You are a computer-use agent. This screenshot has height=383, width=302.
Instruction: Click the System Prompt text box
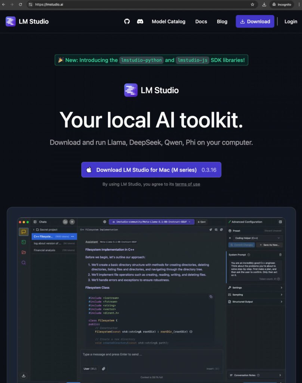(256, 271)
